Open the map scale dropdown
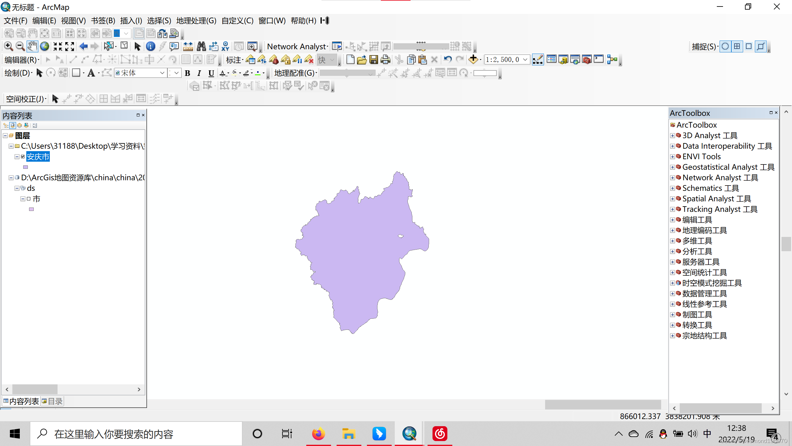 (x=525, y=59)
